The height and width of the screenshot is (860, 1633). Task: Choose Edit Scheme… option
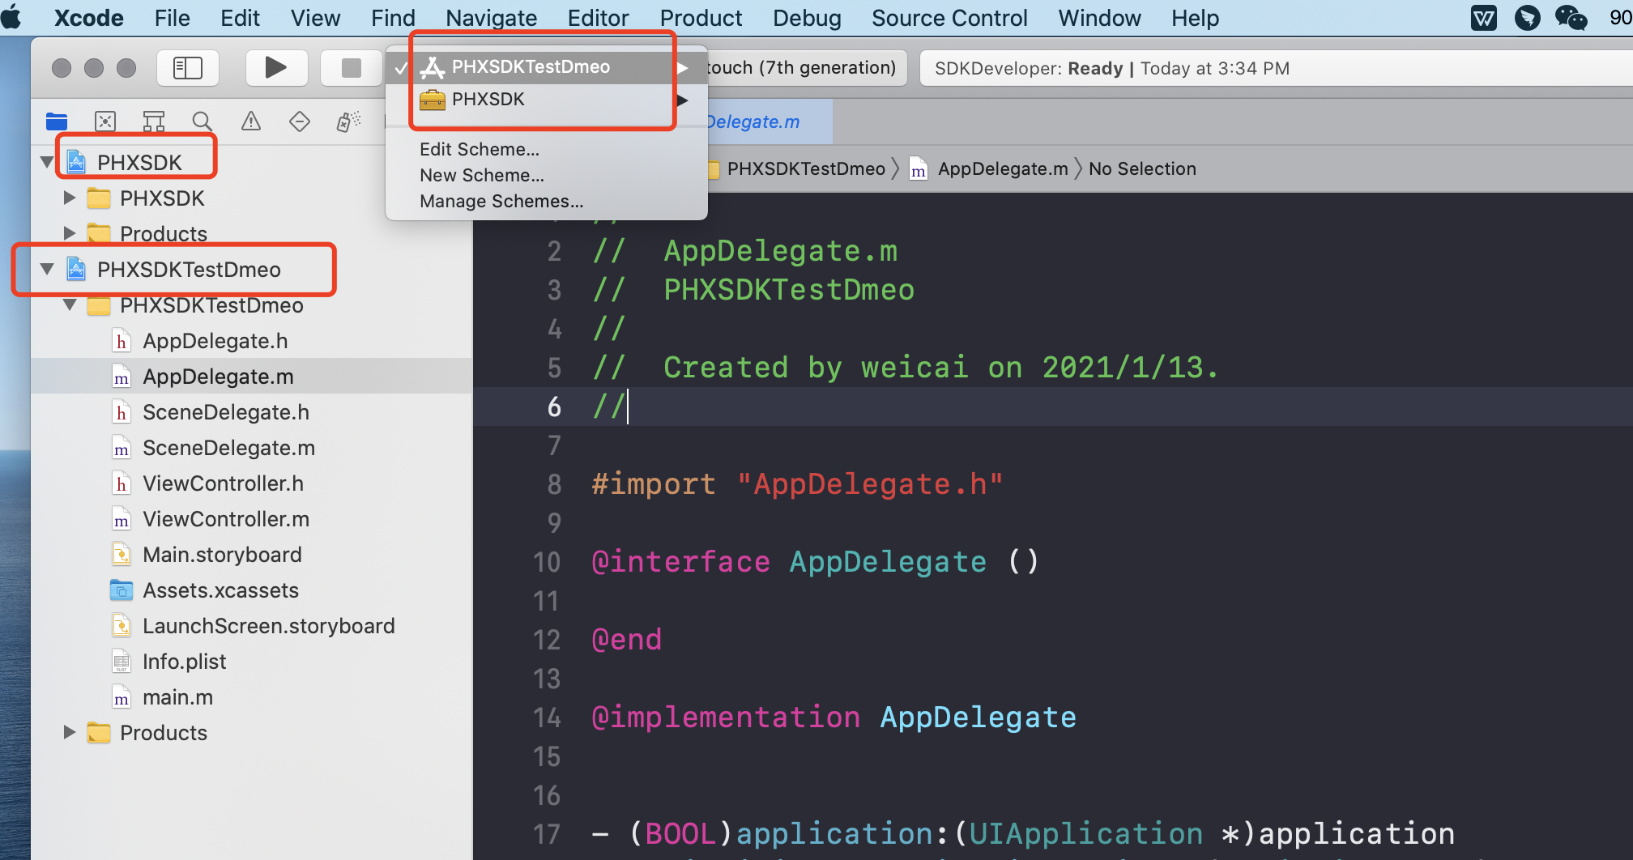tap(480, 149)
